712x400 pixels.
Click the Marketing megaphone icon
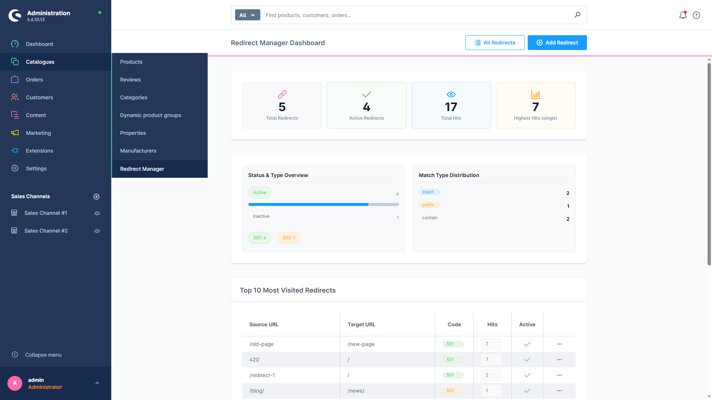(x=15, y=133)
